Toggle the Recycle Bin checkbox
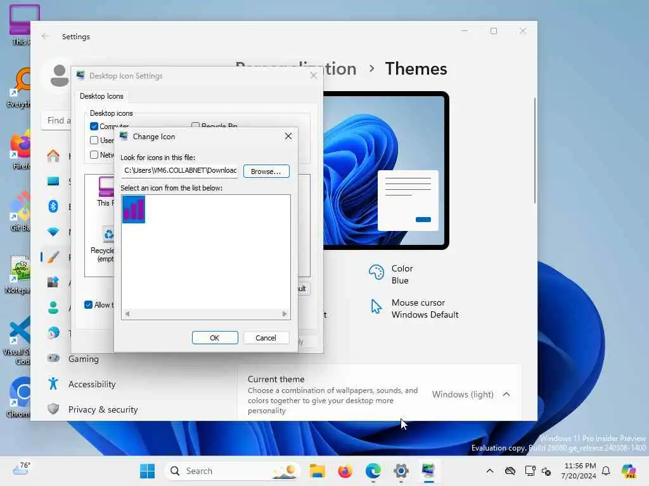The image size is (649, 486). [x=195, y=125]
